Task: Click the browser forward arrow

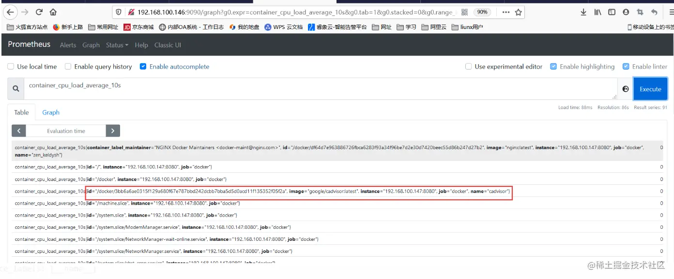Action: pyautogui.click(x=26, y=12)
